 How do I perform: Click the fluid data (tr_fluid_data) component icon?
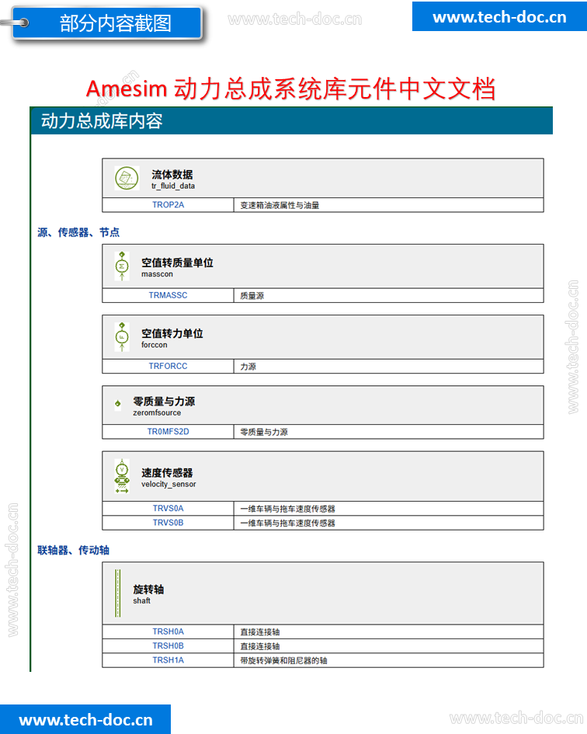click(127, 179)
